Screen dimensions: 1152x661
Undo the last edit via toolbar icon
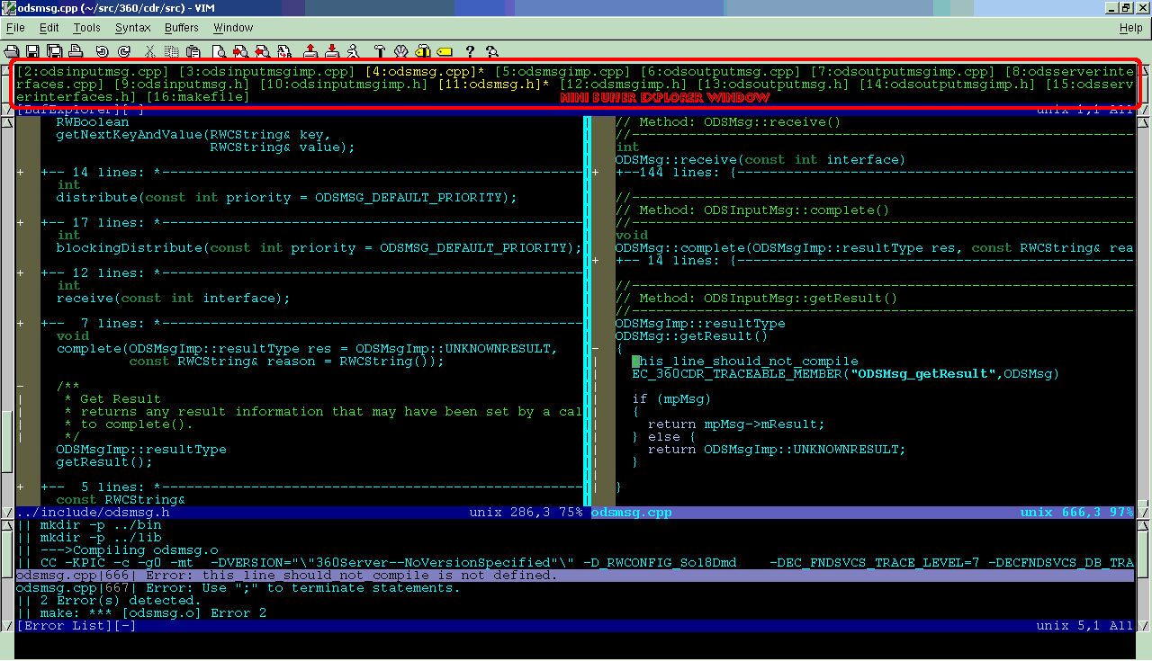(101, 51)
